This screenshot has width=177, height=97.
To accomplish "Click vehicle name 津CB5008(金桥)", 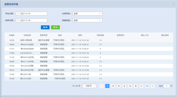I will tap(27, 49).
